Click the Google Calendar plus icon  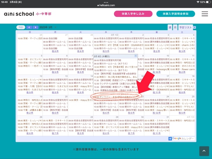(x=170, y=139)
